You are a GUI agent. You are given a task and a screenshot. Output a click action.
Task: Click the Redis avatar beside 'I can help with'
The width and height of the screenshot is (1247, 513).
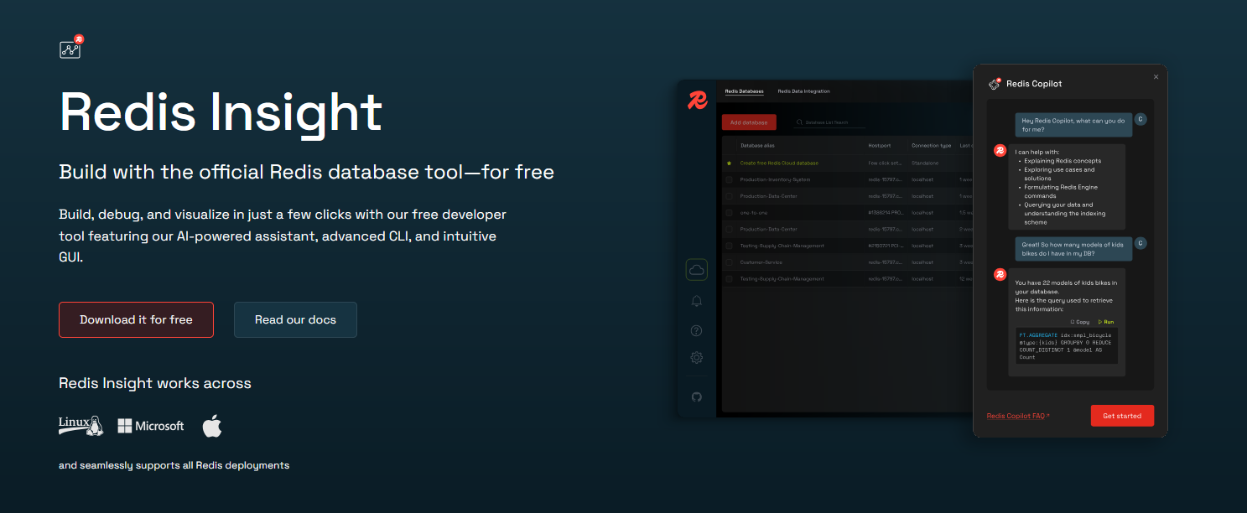(x=1000, y=151)
